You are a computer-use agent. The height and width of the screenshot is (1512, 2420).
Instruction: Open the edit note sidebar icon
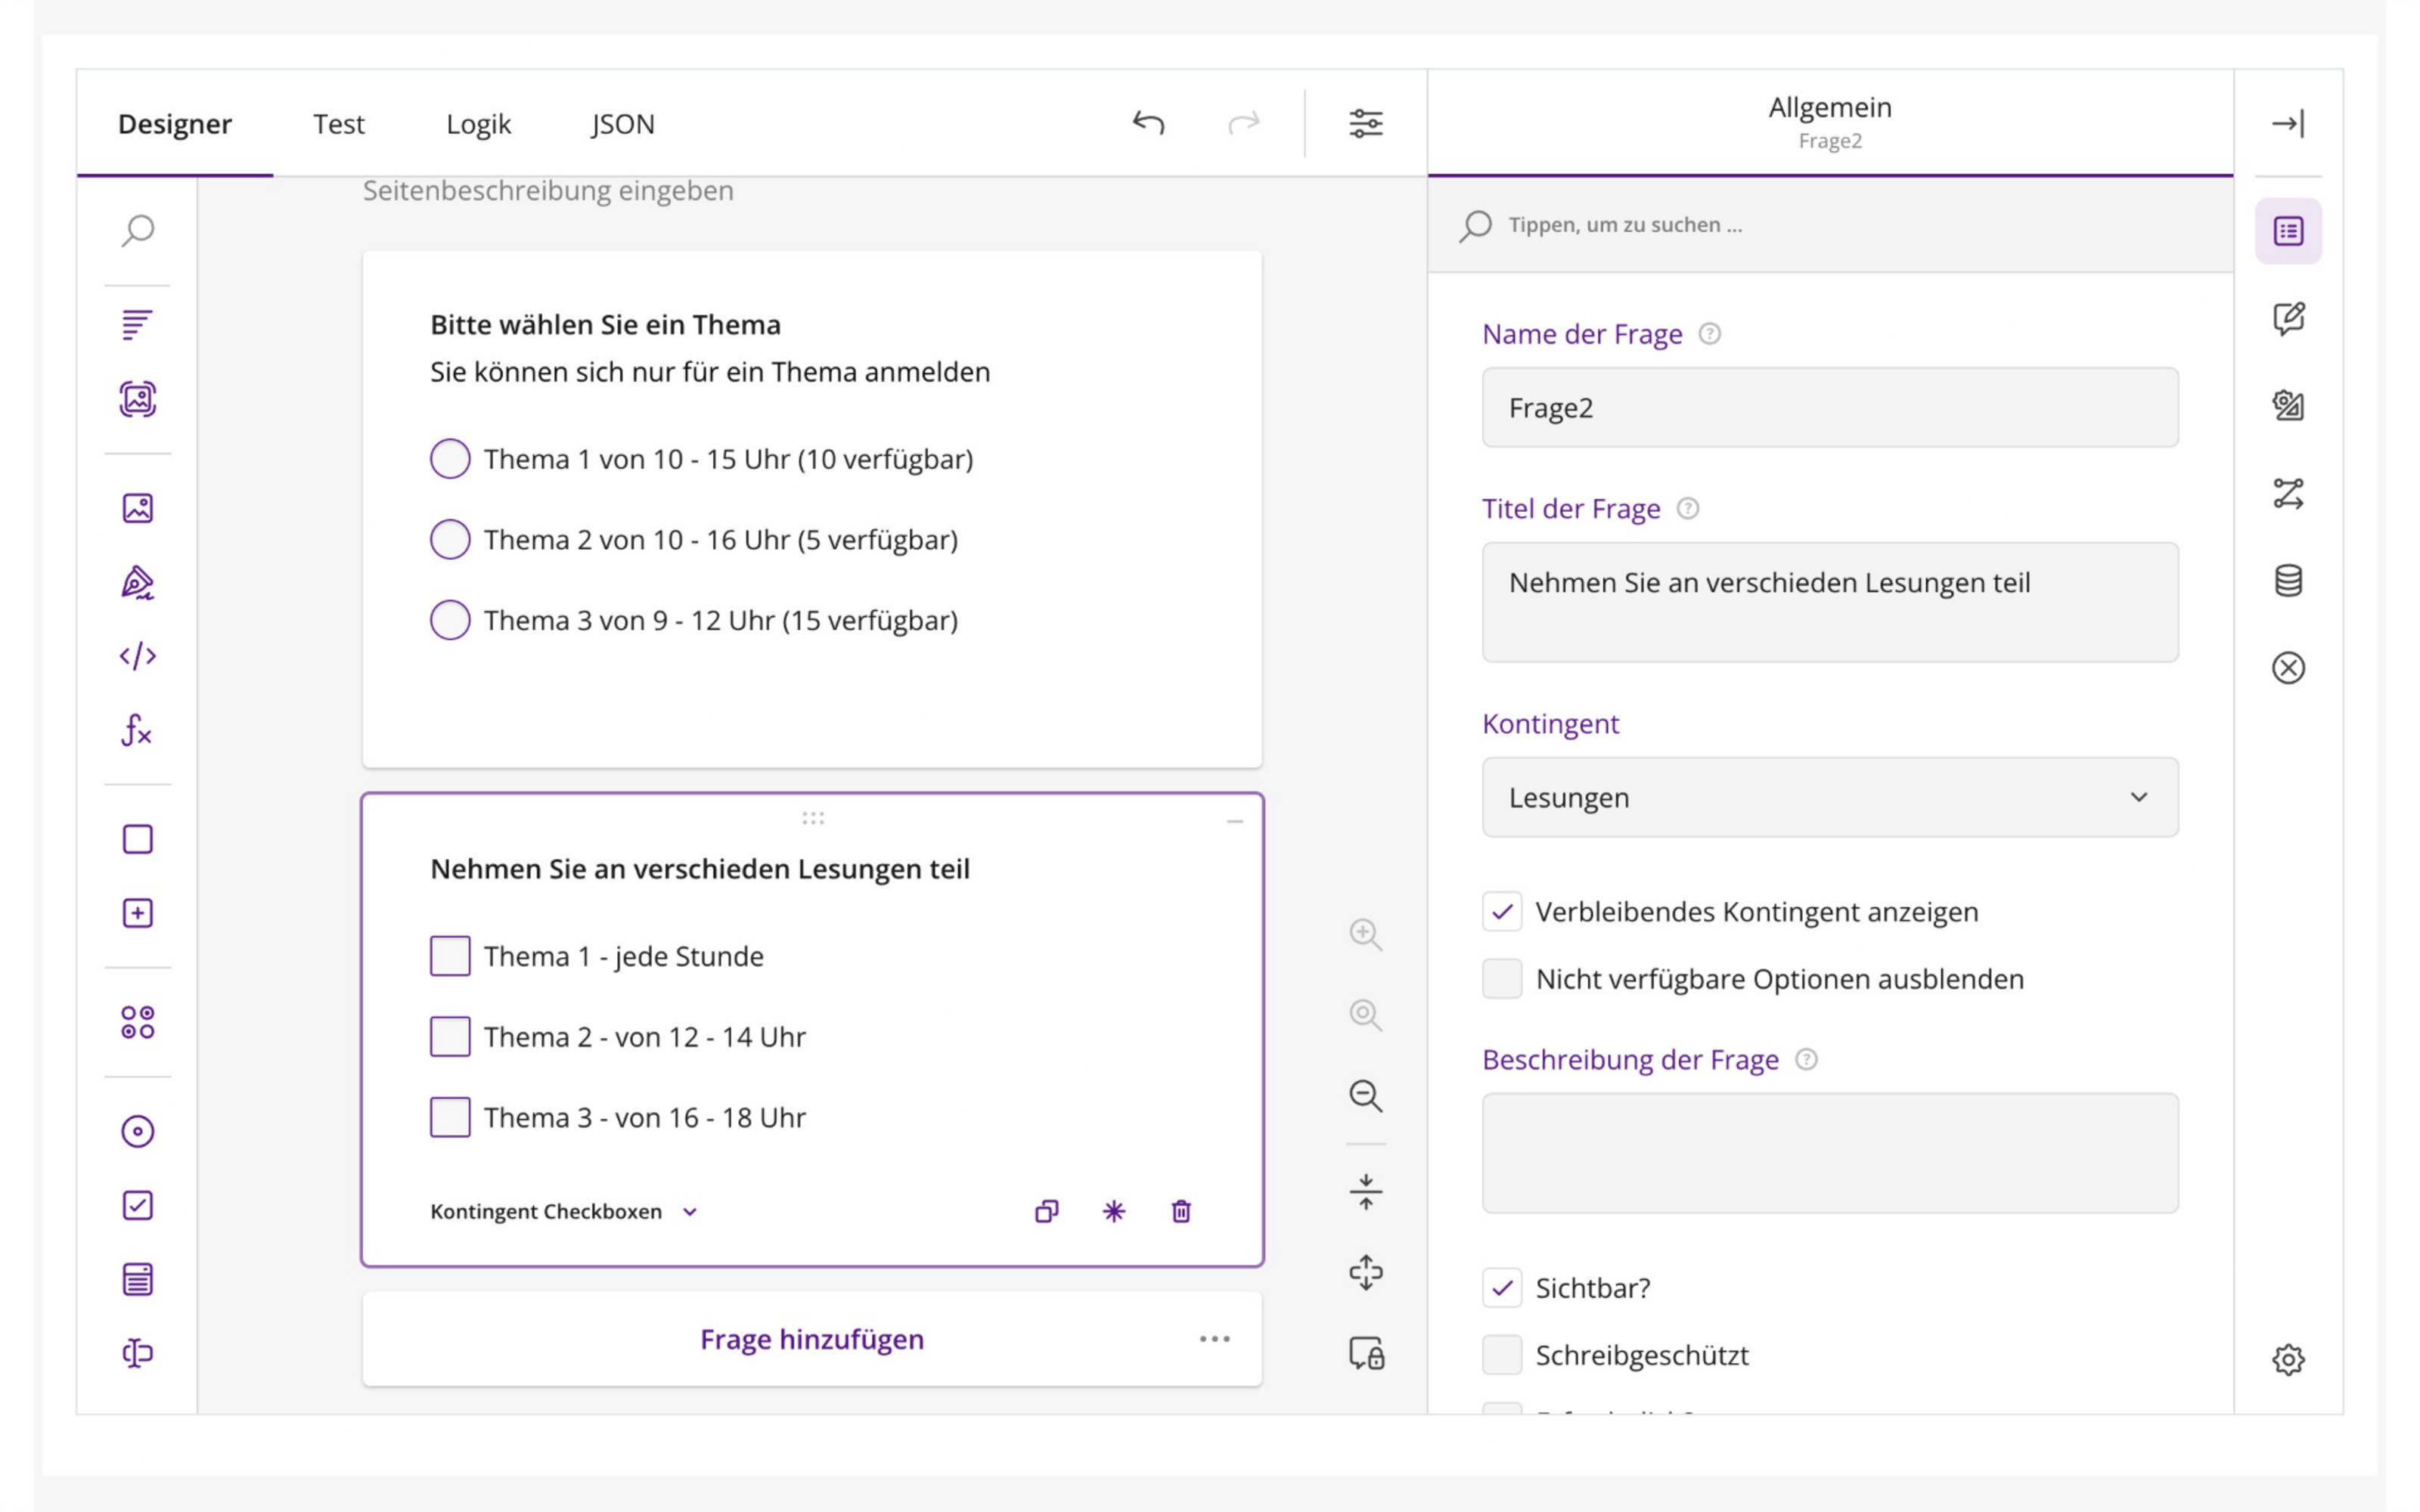click(2288, 318)
